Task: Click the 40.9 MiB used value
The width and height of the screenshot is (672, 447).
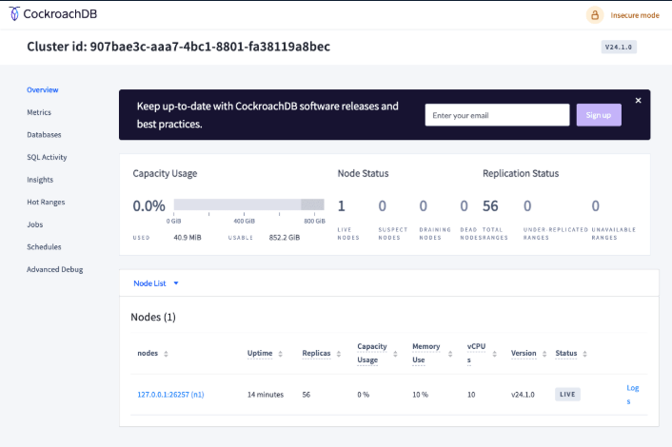Action: (x=188, y=237)
